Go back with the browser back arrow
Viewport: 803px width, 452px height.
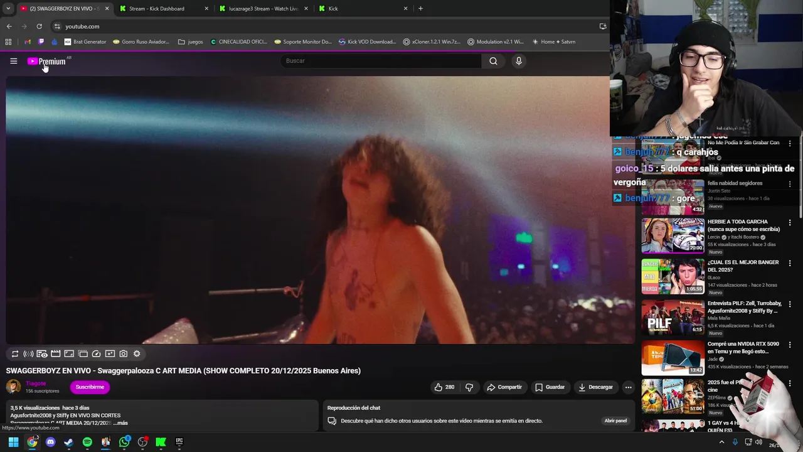pos(9,26)
